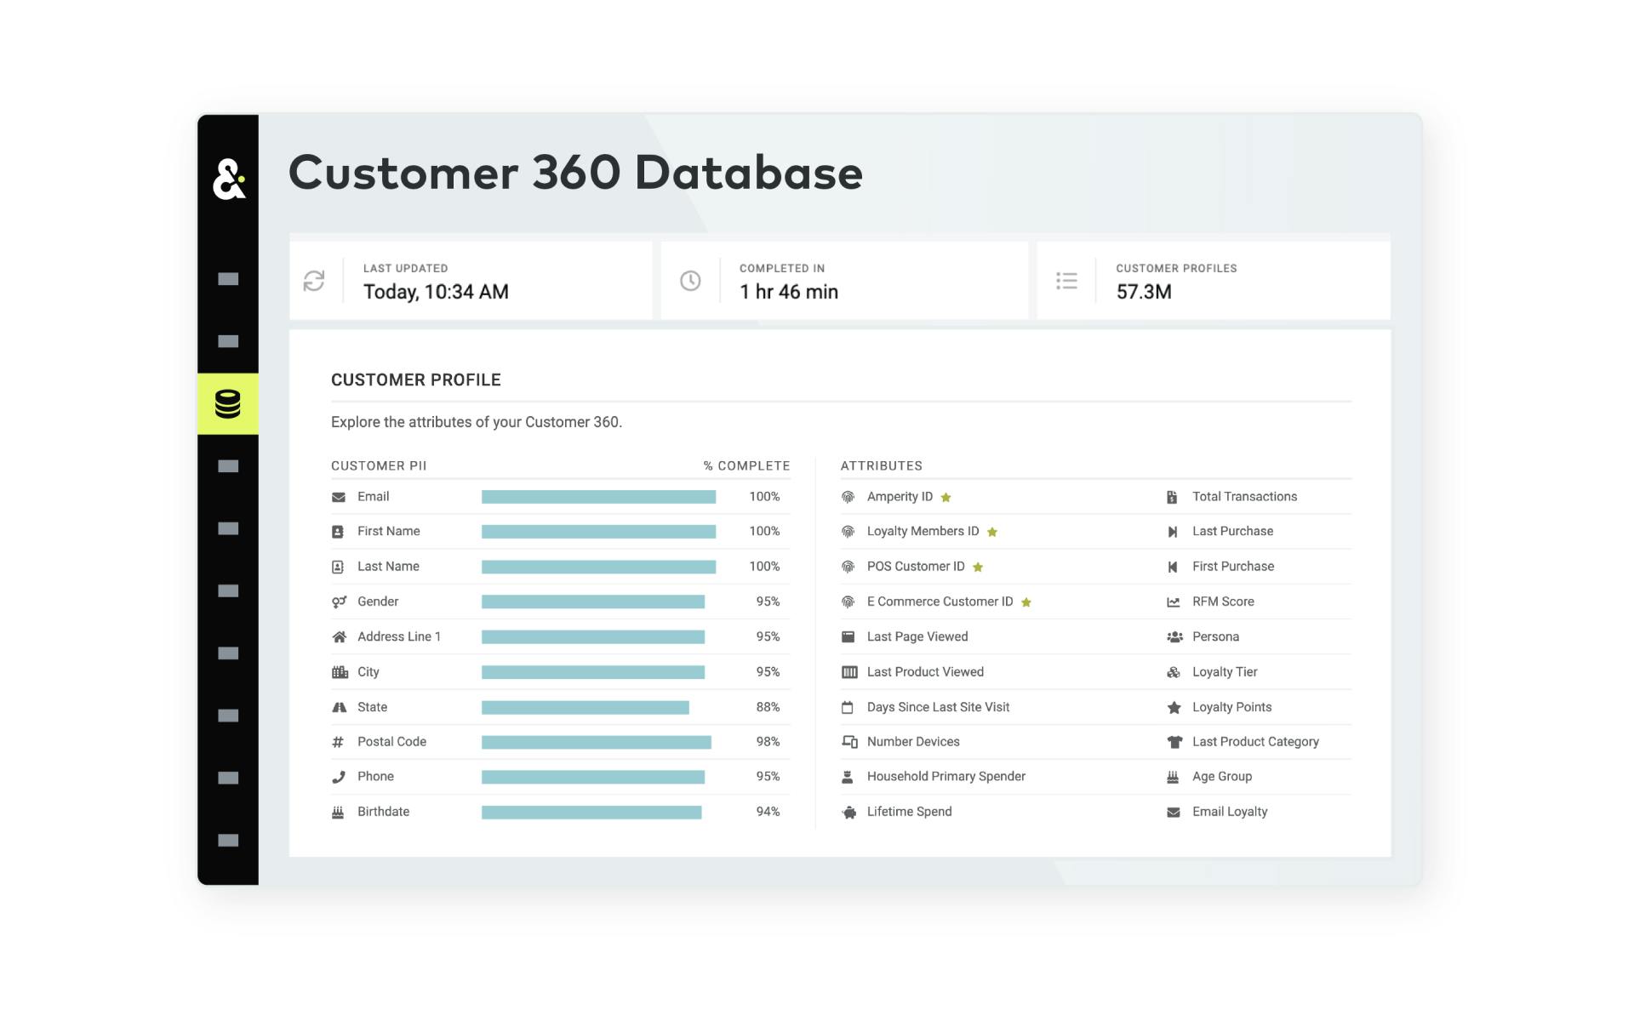This screenshot has height=1021, width=1634.
Task: Select the RFM Score attribute
Action: point(1223,602)
